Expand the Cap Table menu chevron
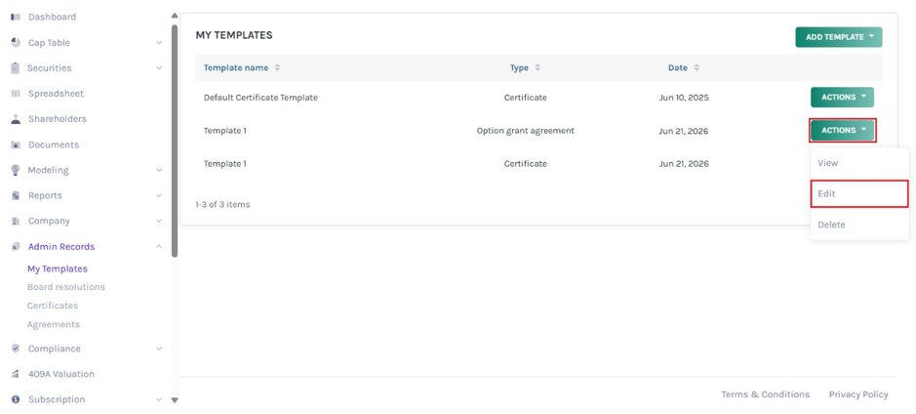Viewport: 916px width, 414px height. pyautogui.click(x=159, y=43)
